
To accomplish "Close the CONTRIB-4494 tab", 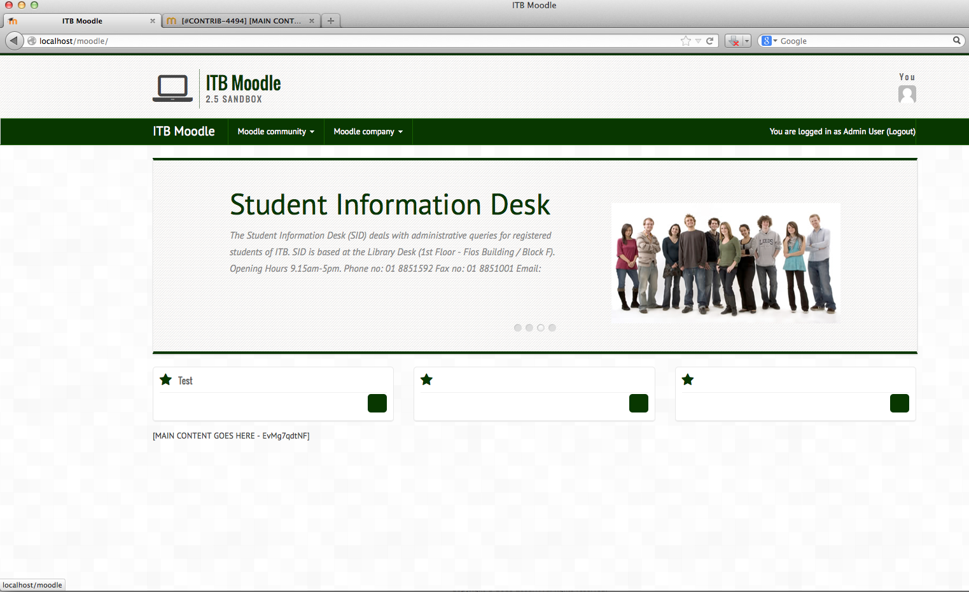I will point(312,21).
